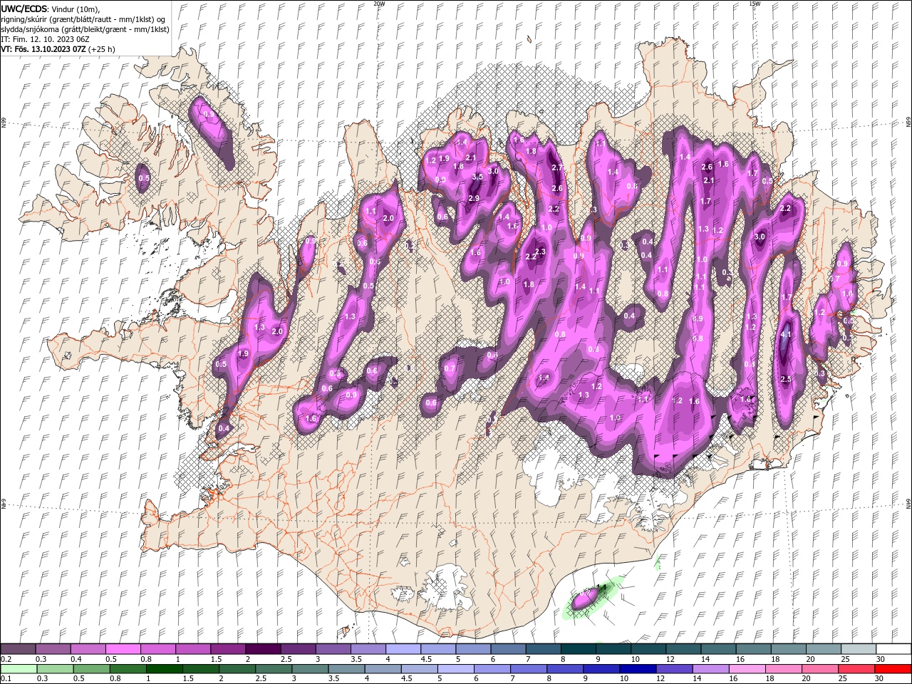912x684 pixels.
Task: Click the bright pink 0.5 swatch in upper legend
Action: coord(123,649)
